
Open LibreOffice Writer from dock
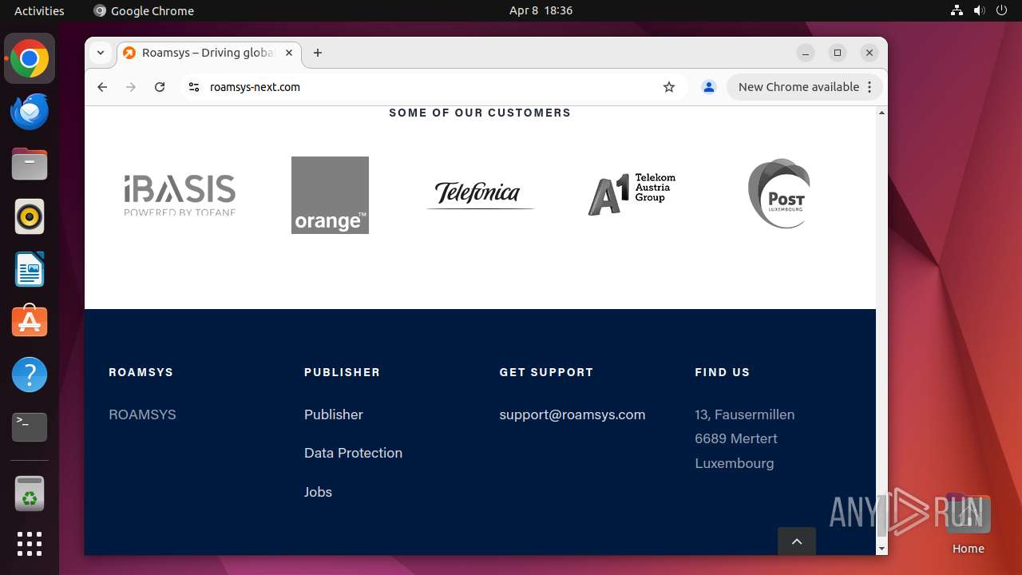tap(30, 269)
